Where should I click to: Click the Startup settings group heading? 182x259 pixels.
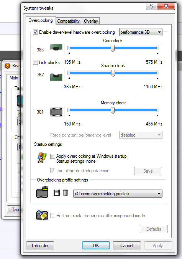[48, 144]
